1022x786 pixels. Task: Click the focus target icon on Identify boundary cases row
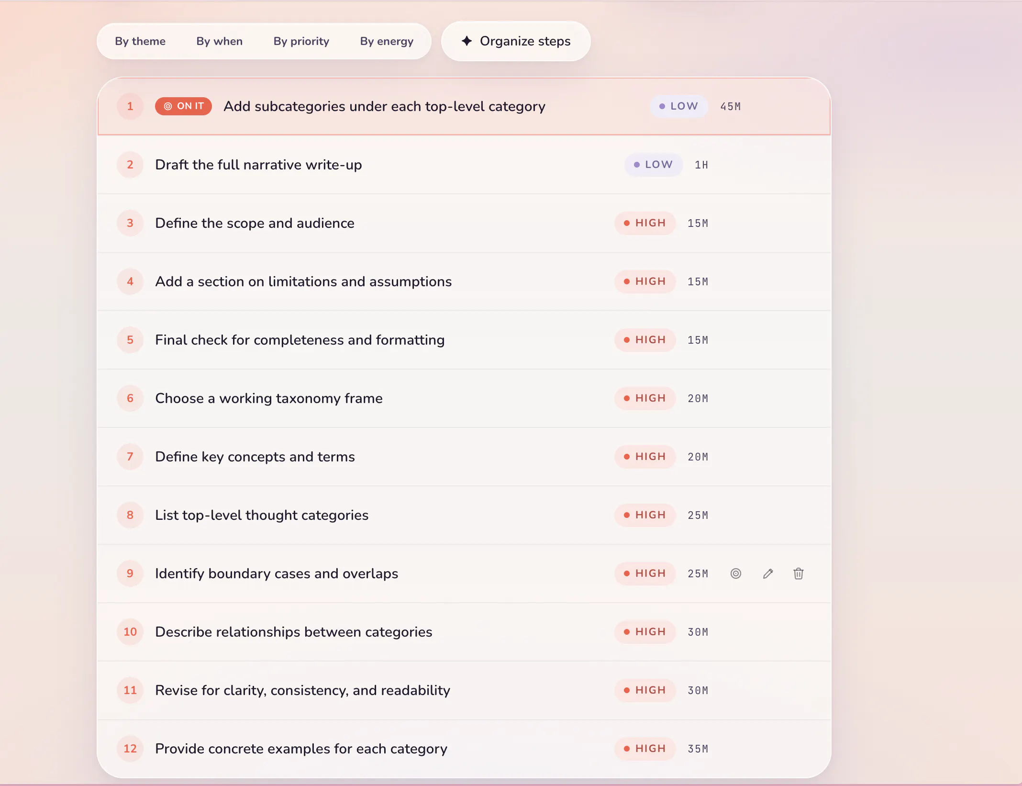coord(736,573)
